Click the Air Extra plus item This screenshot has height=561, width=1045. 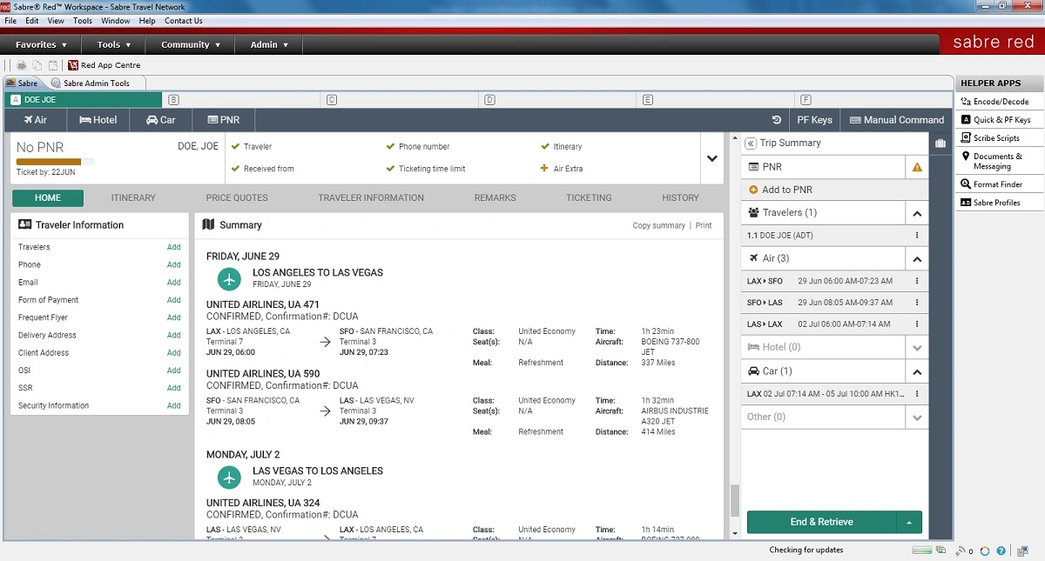(563, 169)
